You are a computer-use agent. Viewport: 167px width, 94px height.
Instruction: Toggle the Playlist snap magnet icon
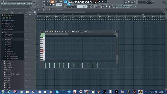pos(28,10)
